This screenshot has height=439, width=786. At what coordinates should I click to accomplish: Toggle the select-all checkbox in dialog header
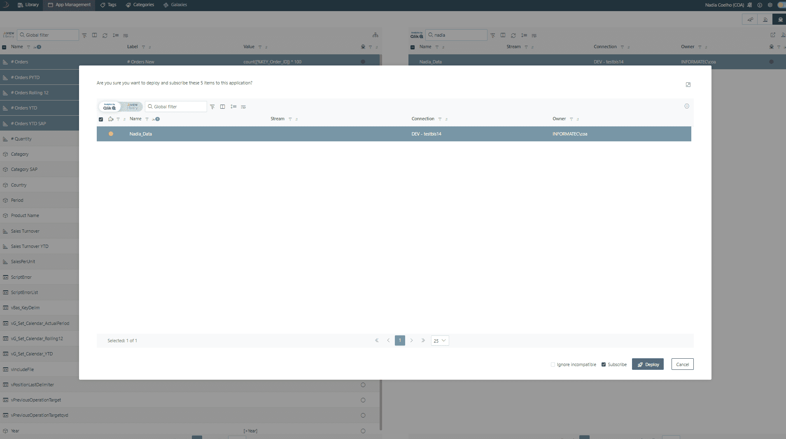pos(101,119)
